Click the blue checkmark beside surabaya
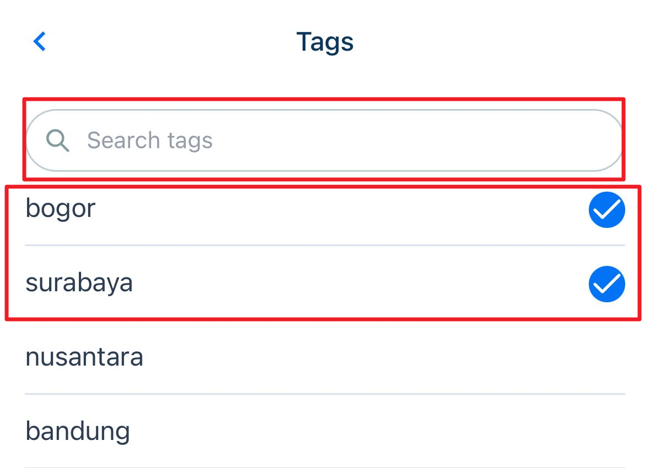650x468 pixels. click(x=606, y=284)
